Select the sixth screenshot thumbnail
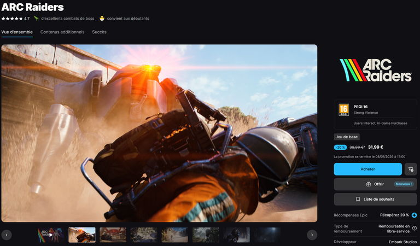This screenshot has height=246, width=420. (x=206, y=235)
